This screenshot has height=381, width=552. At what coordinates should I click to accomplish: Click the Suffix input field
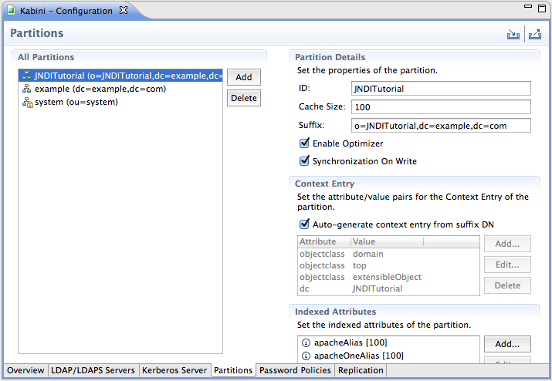click(x=441, y=126)
